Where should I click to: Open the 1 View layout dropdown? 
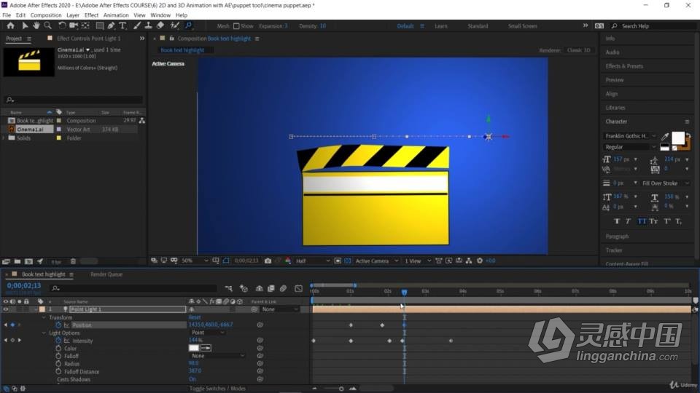pyautogui.click(x=417, y=261)
